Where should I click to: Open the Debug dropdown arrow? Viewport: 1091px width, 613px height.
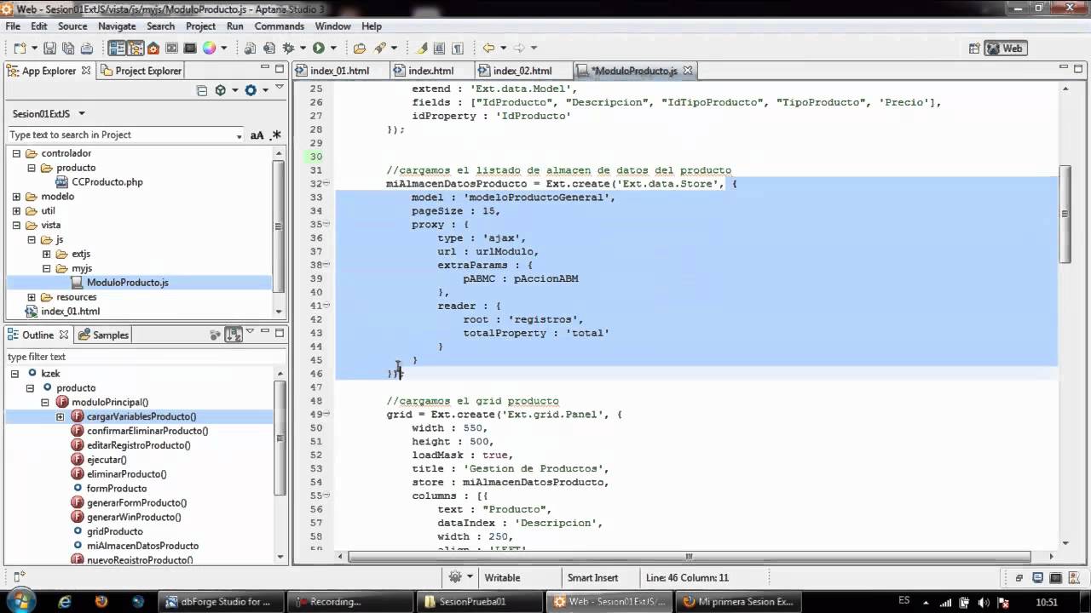click(x=303, y=49)
